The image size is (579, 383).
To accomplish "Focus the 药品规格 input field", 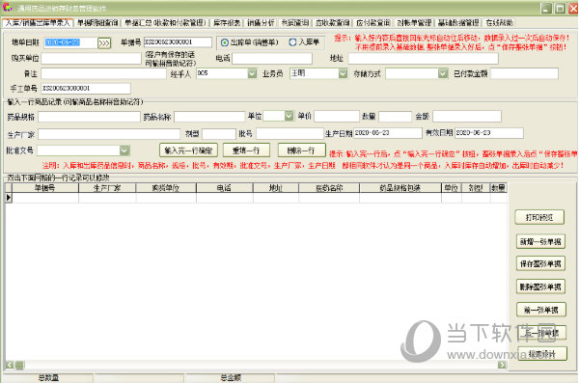I will tap(89, 117).
